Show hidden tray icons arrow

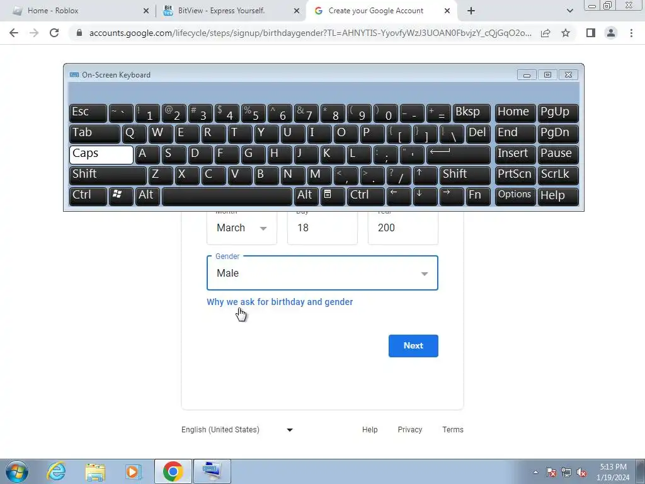535,473
